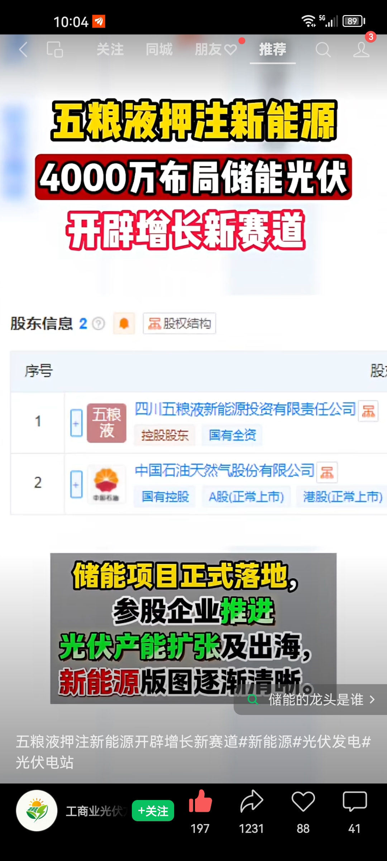Viewport: 387px width, 861px height.
Task: Expand row 1 plus toggle
Action: (76, 423)
